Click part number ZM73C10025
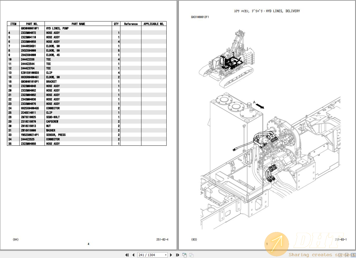 (x=28, y=117)
